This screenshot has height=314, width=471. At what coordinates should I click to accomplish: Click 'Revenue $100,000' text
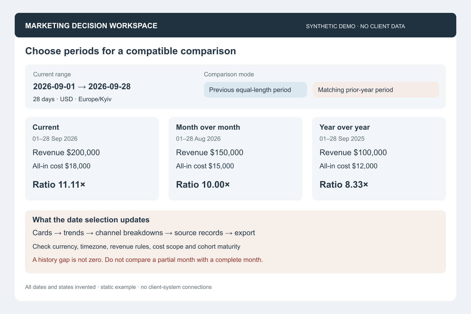pyautogui.click(x=353, y=152)
